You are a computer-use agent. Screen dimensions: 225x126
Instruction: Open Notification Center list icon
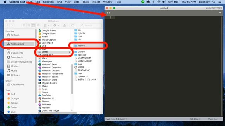click(219, 2)
